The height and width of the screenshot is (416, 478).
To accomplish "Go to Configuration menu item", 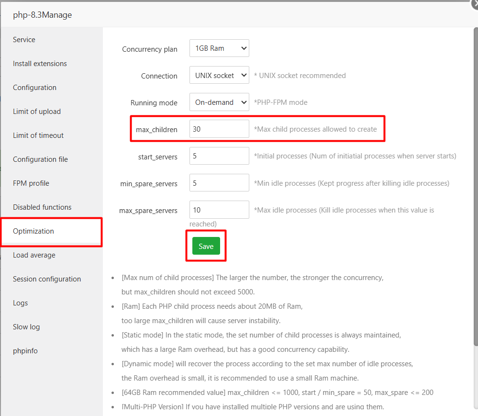I will pyautogui.click(x=34, y=88).
